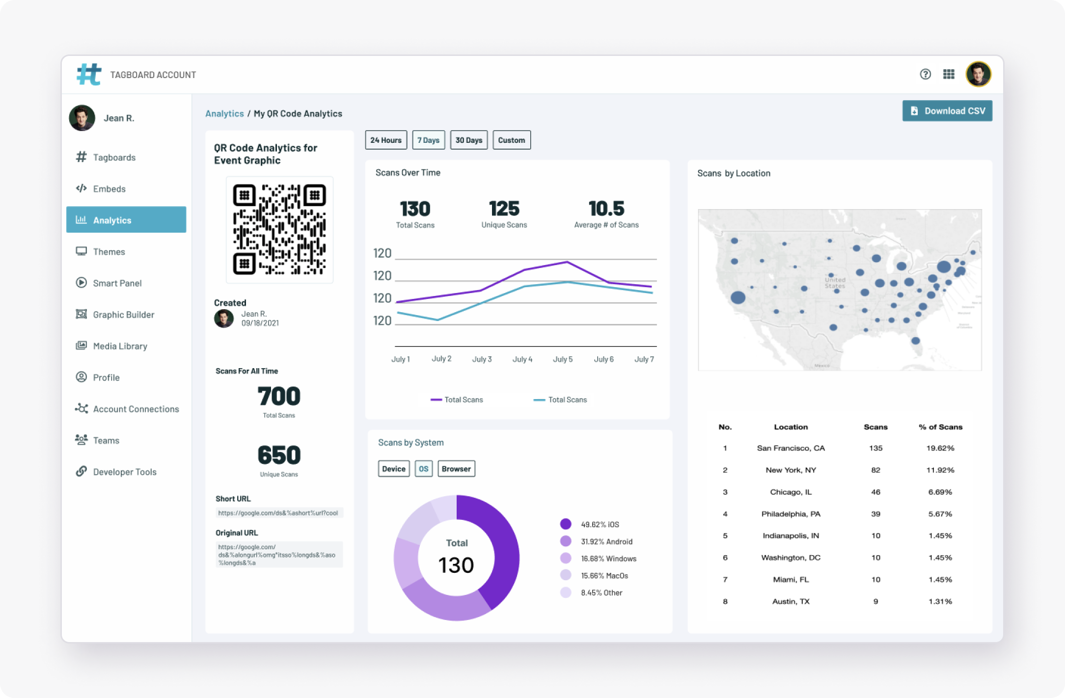
Task: Open the top-right user avatar menu
Action: (x=978, y=74)
